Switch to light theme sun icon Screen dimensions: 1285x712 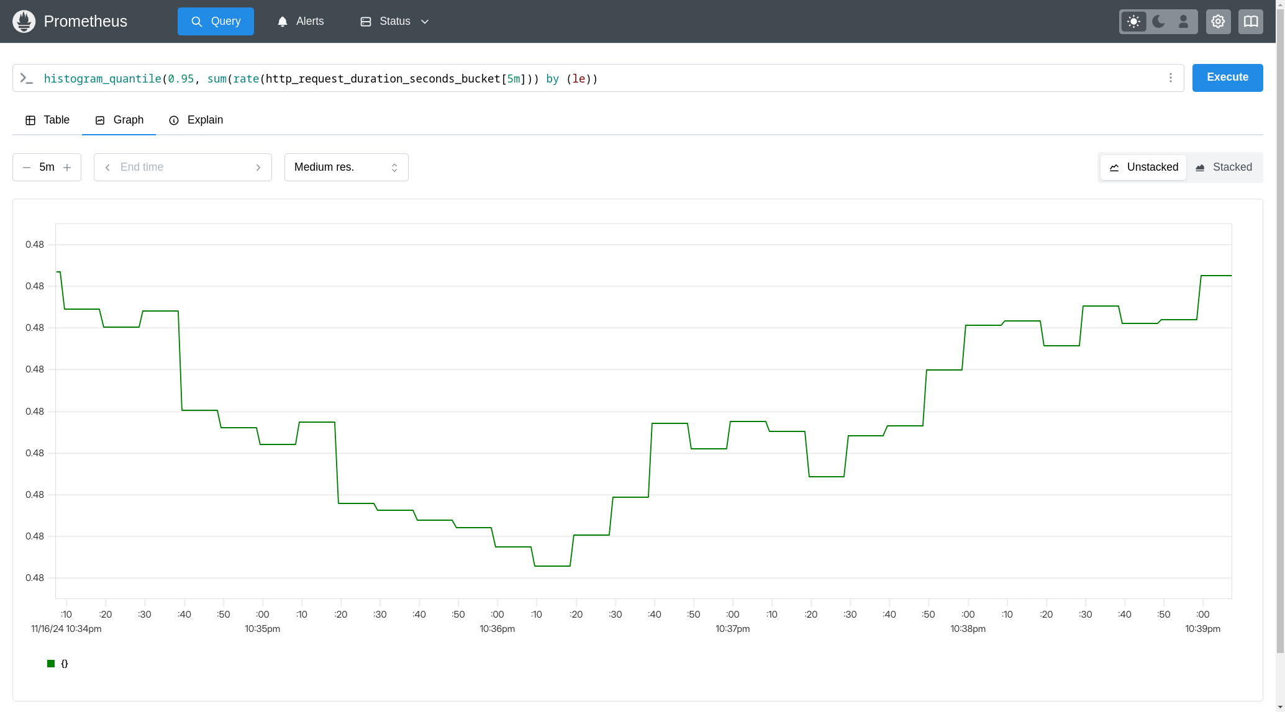[1133, 22]
